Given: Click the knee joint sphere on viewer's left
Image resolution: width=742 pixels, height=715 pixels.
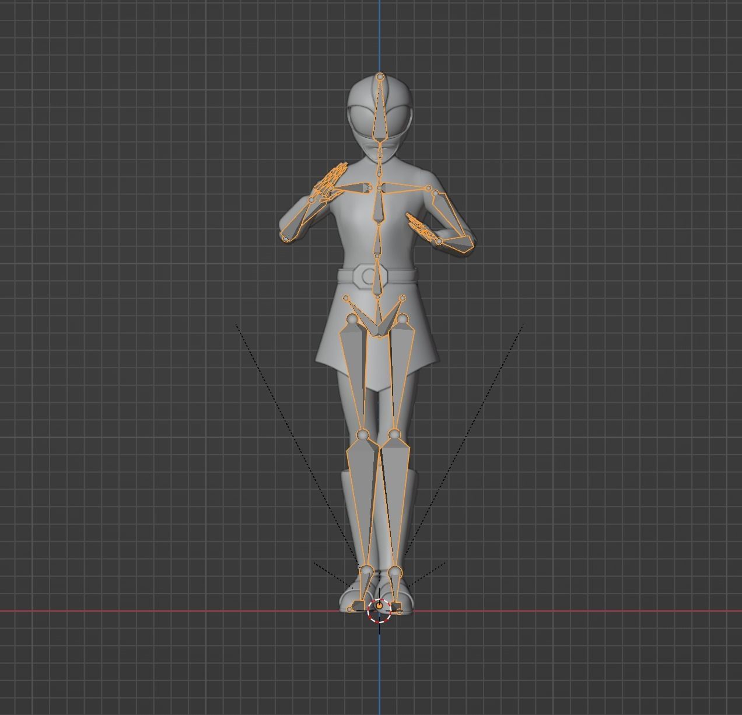Looking at the screenshot, I should [x=362, y=434].
